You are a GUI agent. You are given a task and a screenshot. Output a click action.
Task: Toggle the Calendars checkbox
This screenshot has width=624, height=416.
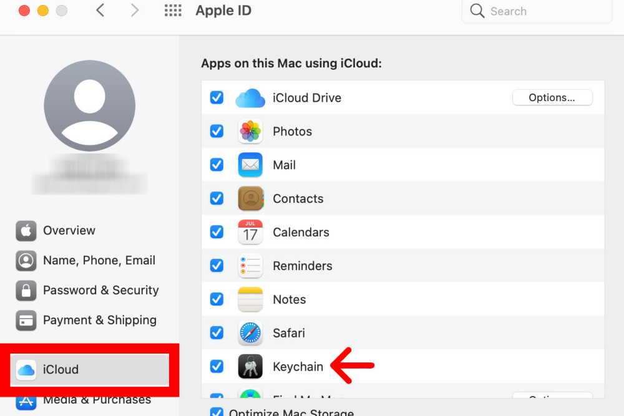pos(217,232)
